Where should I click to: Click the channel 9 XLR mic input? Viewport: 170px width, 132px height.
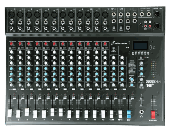pyautogui.click(x=80, y=14)
